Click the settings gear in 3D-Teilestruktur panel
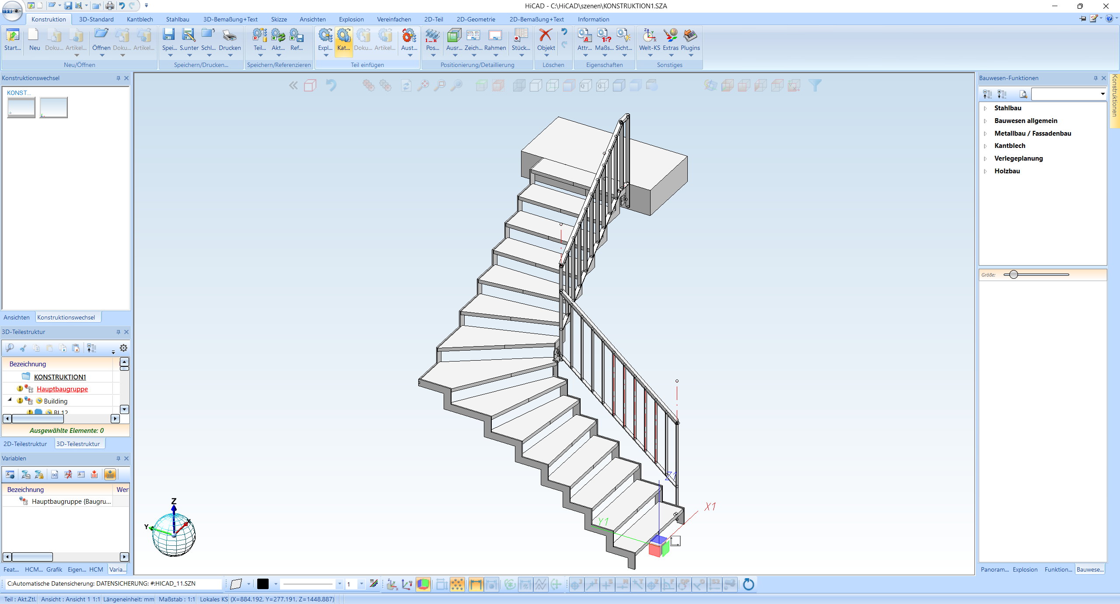The height and width of the screenshot is (604, 1120). (124, 348)
